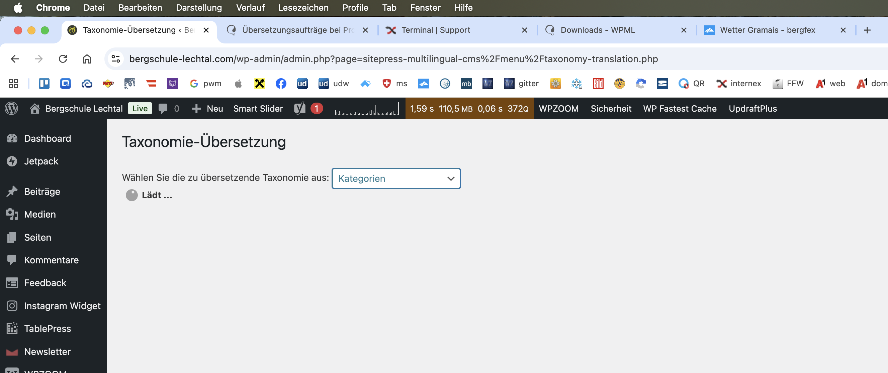Open the Yoast SEO notifications icon
The image size is (888, 373).
point(300,109)
